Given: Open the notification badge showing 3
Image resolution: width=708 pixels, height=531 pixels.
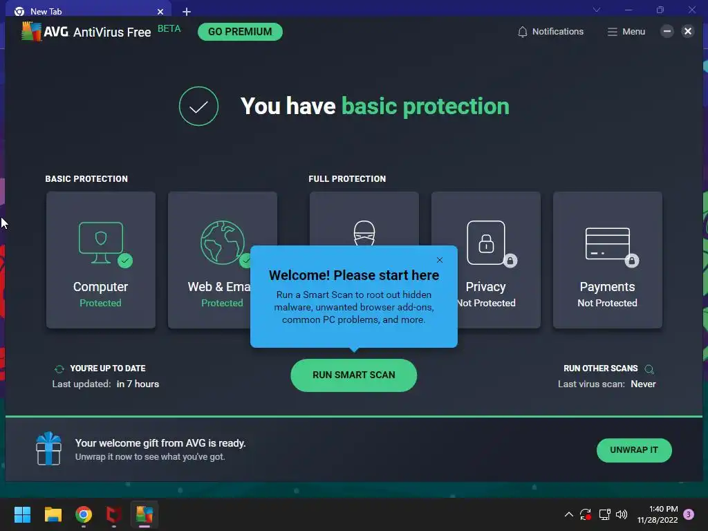Looking at the screenshot, I should [x=689, y=514].
